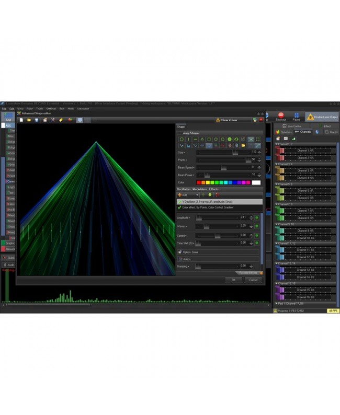Open the Points parameter dropdown

[183, 160]
